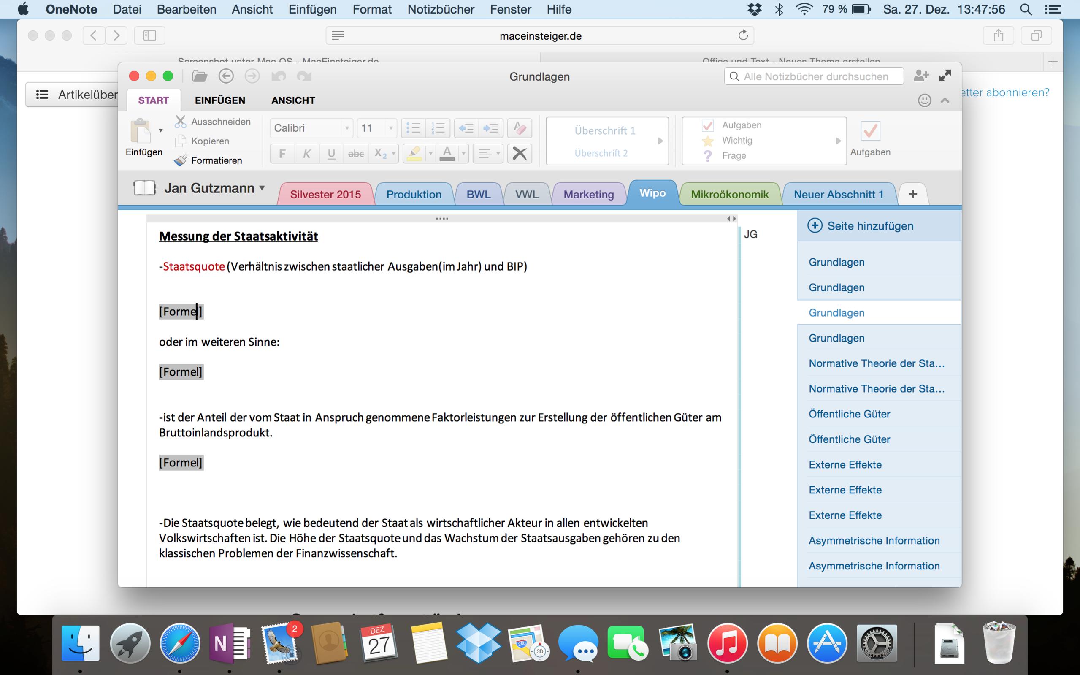Open paste options arrow beside Einfügen
1080x675 pixels.
click(x=161, y=131)
